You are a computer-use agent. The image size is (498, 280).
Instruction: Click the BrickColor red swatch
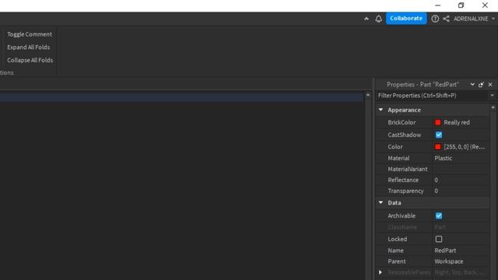(438, 123)
